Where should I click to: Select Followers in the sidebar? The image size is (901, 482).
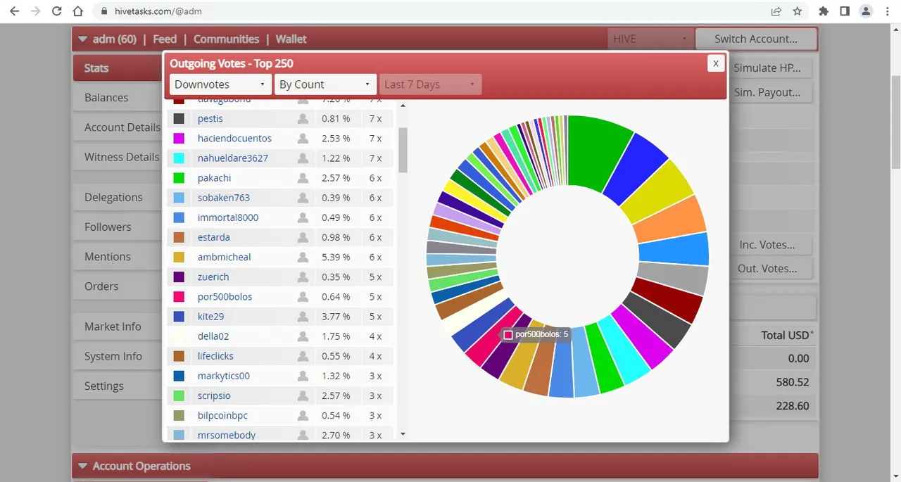118,227
